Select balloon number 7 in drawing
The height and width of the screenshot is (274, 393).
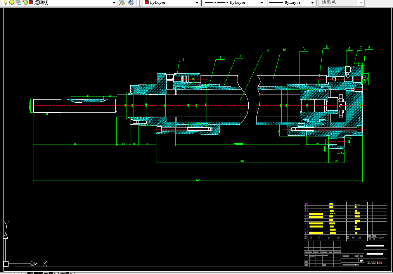point(361,48)
